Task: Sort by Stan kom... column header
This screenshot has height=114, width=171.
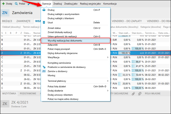Action: [138, 33]
